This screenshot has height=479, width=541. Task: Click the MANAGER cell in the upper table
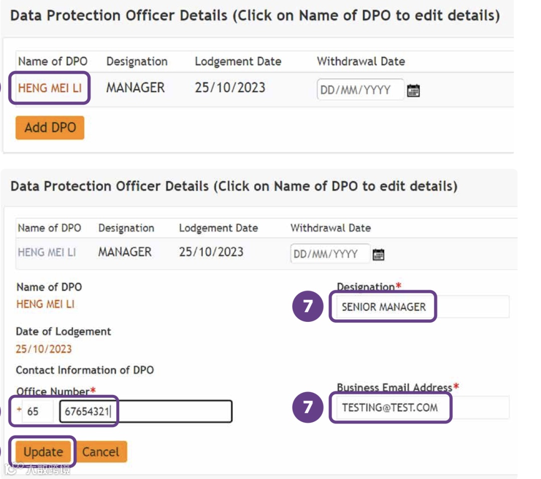(135, 88)
